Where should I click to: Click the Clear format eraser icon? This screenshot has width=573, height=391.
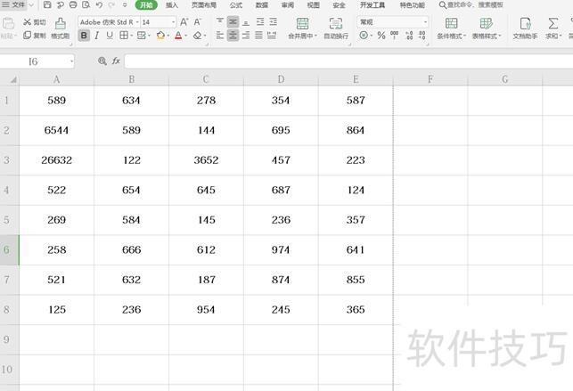pos(197,36)
